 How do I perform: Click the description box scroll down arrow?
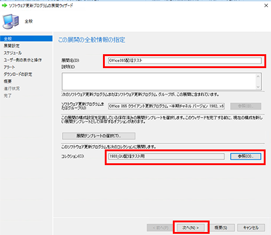(258, 87)
